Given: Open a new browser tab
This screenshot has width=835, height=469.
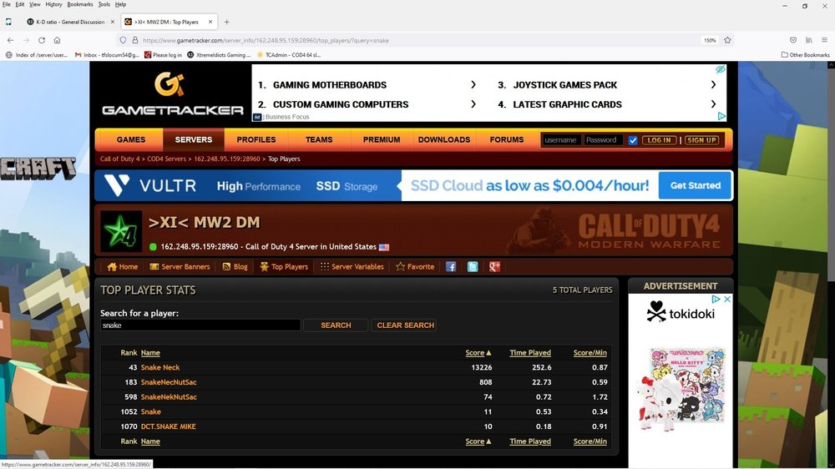Looking at the screenshot, I should (226, 22).
